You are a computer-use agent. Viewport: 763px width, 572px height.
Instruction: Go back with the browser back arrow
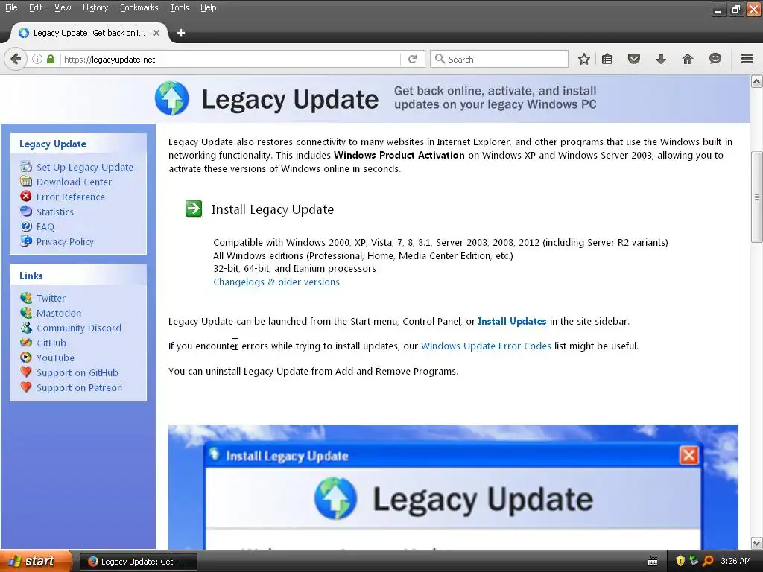[16, 60]
